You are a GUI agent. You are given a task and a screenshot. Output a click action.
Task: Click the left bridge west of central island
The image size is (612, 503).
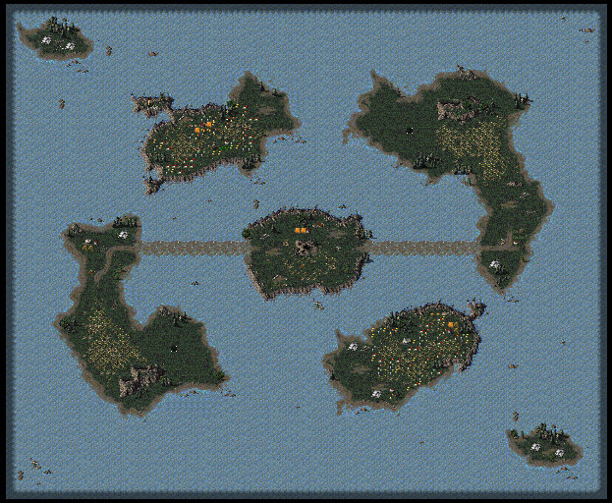click(x=191, y=248)
